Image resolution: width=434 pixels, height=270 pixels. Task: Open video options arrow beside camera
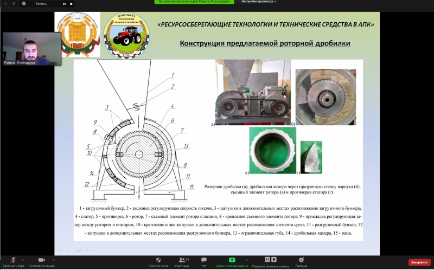[53, 260]
